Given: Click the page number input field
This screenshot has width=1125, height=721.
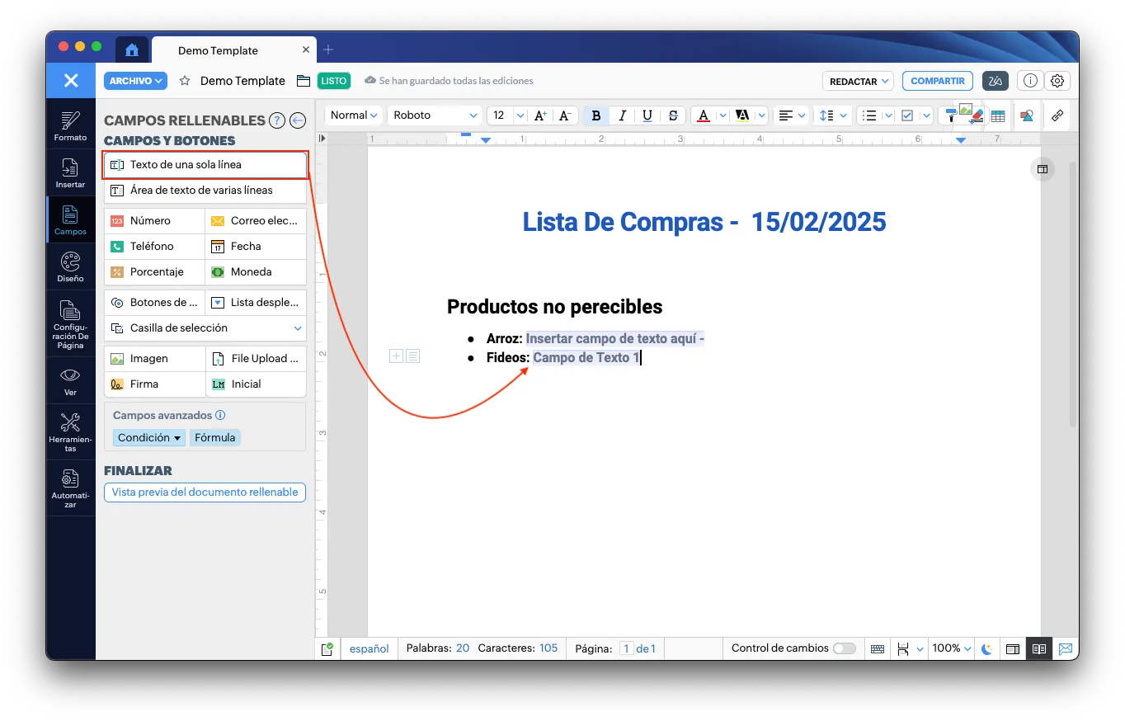Looking at the screenshot, I should (627, 649).
